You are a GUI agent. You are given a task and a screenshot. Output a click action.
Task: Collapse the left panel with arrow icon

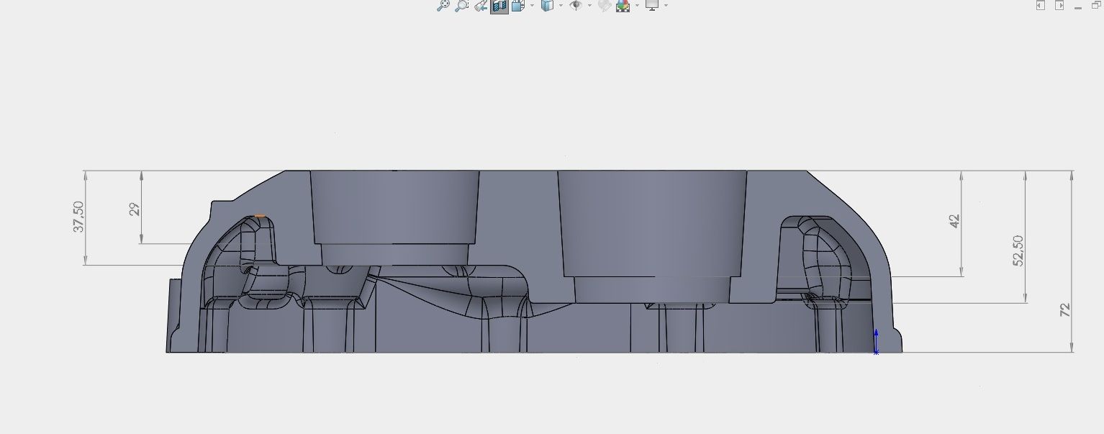point(1040,6)
